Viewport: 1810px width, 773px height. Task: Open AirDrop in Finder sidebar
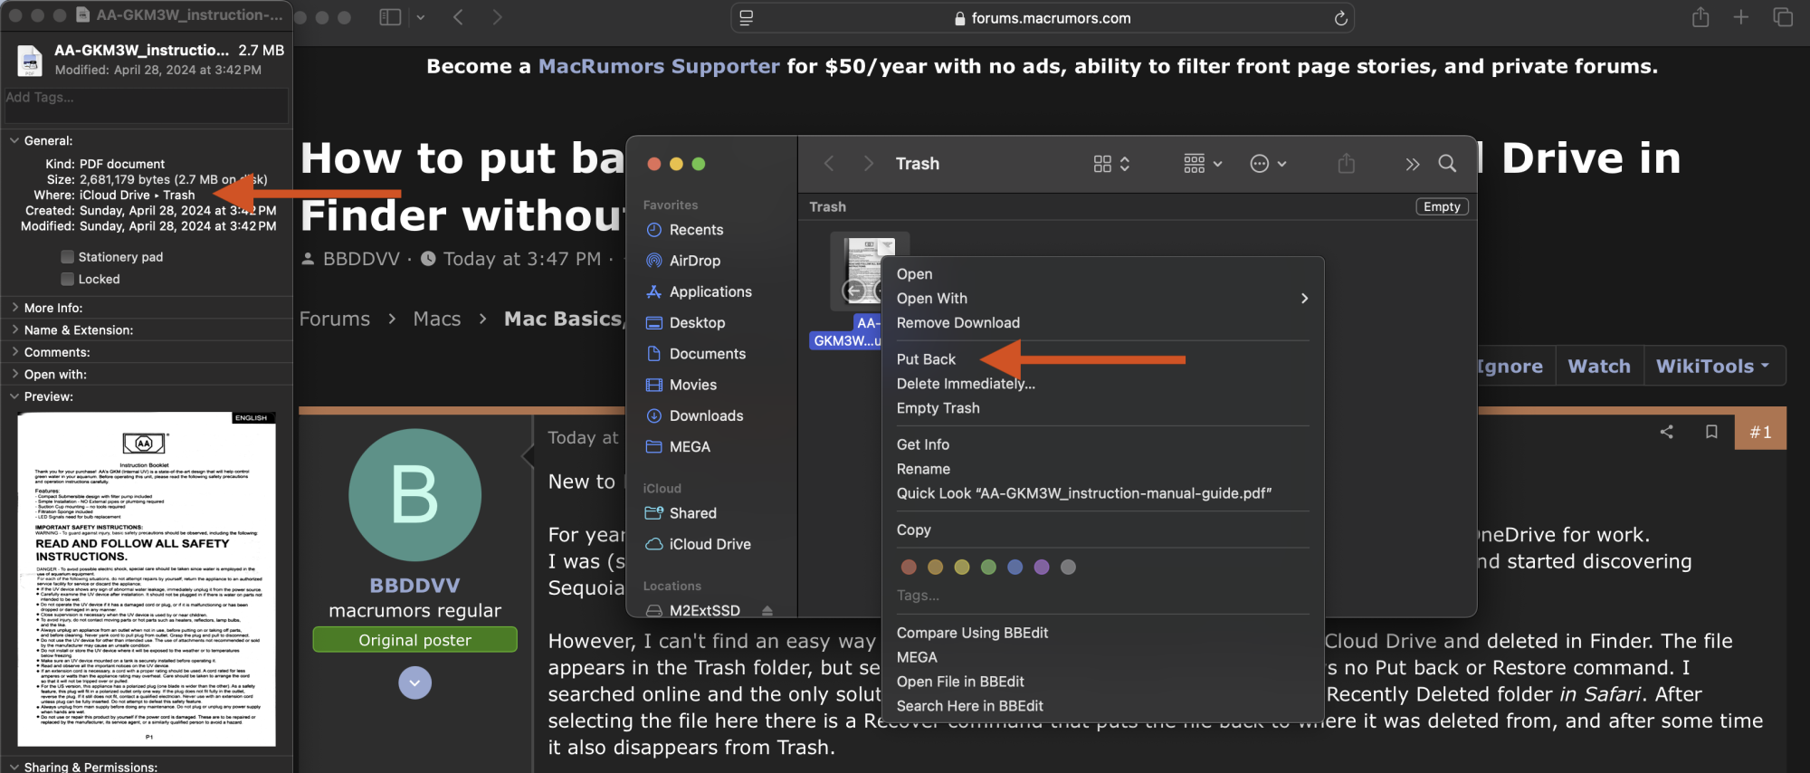(x=694, y=261)
